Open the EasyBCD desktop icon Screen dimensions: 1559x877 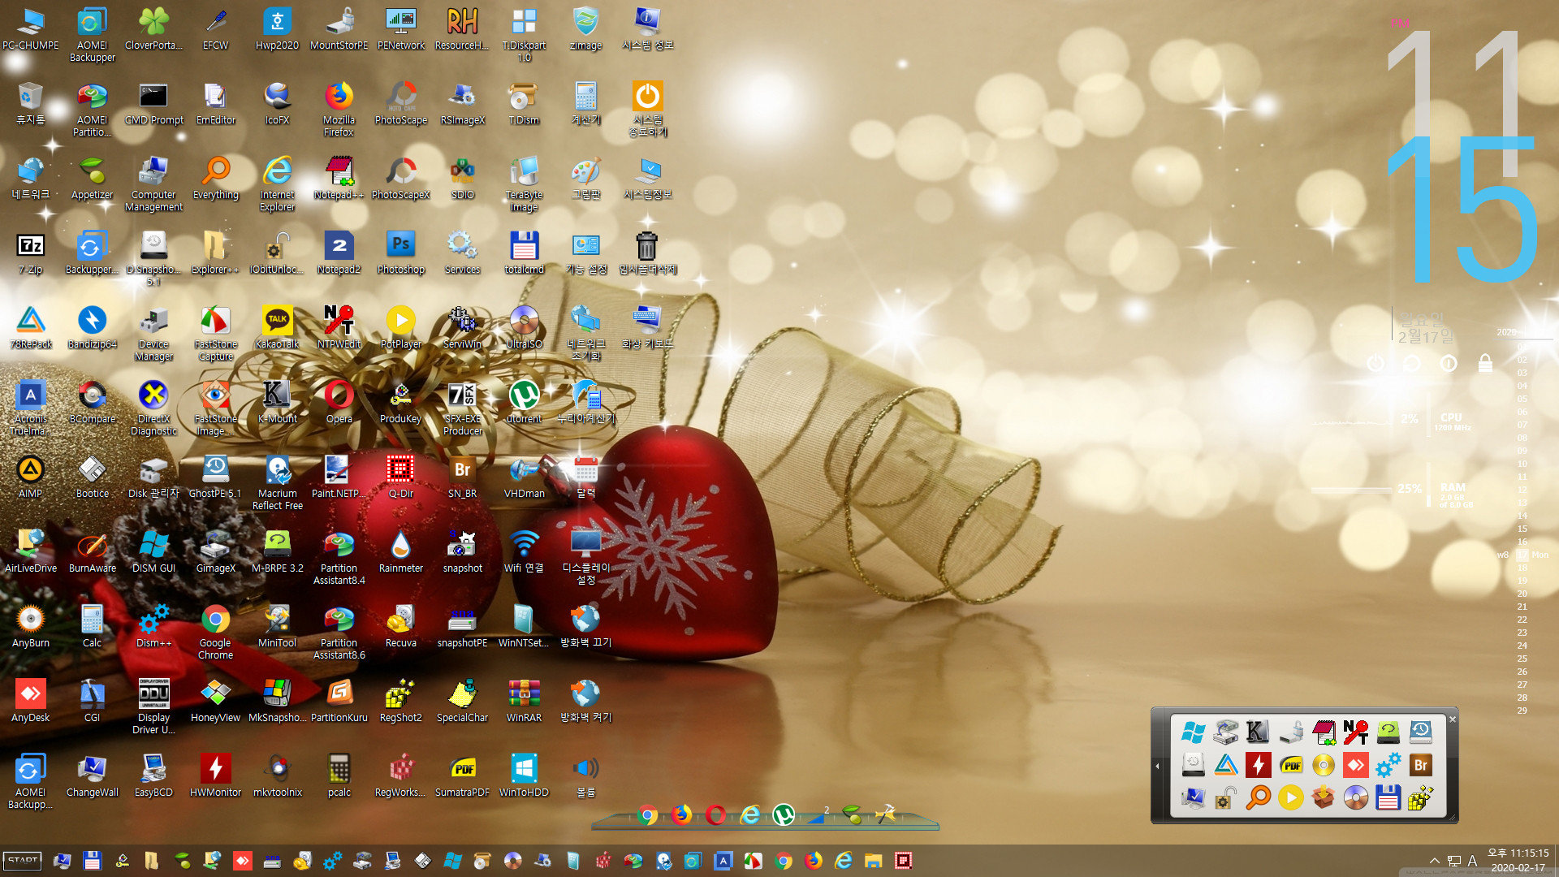pos(153,775)
